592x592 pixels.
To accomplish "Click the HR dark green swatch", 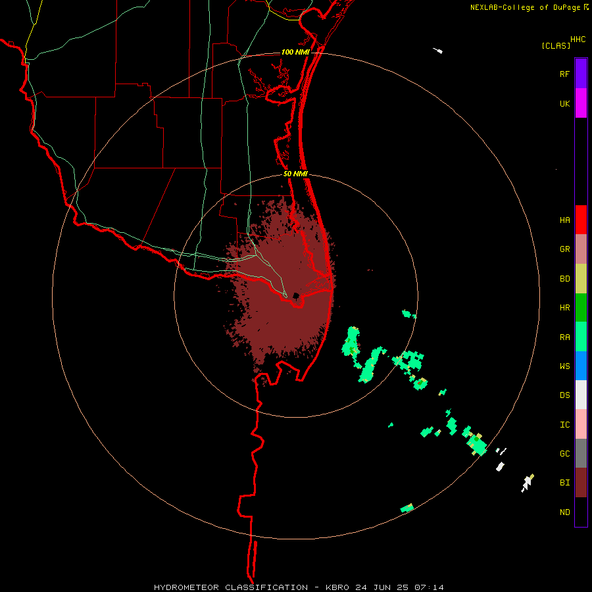I will (581, 308).
